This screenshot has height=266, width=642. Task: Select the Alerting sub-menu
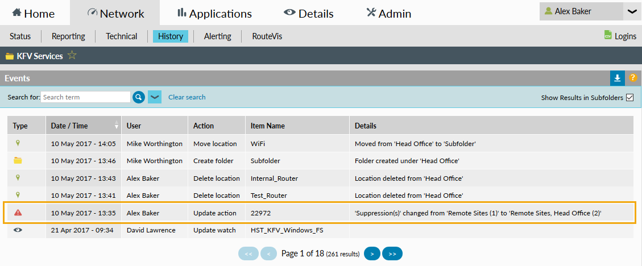coord(217,36)
